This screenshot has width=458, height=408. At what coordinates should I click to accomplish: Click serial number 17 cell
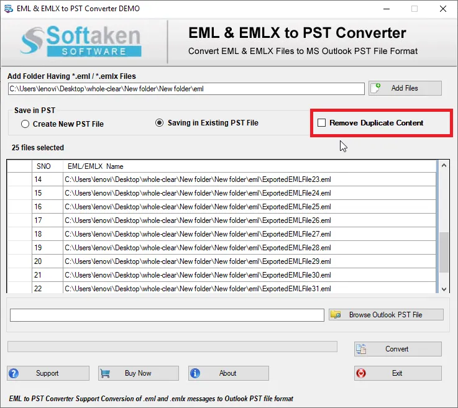tap(47, 220)
